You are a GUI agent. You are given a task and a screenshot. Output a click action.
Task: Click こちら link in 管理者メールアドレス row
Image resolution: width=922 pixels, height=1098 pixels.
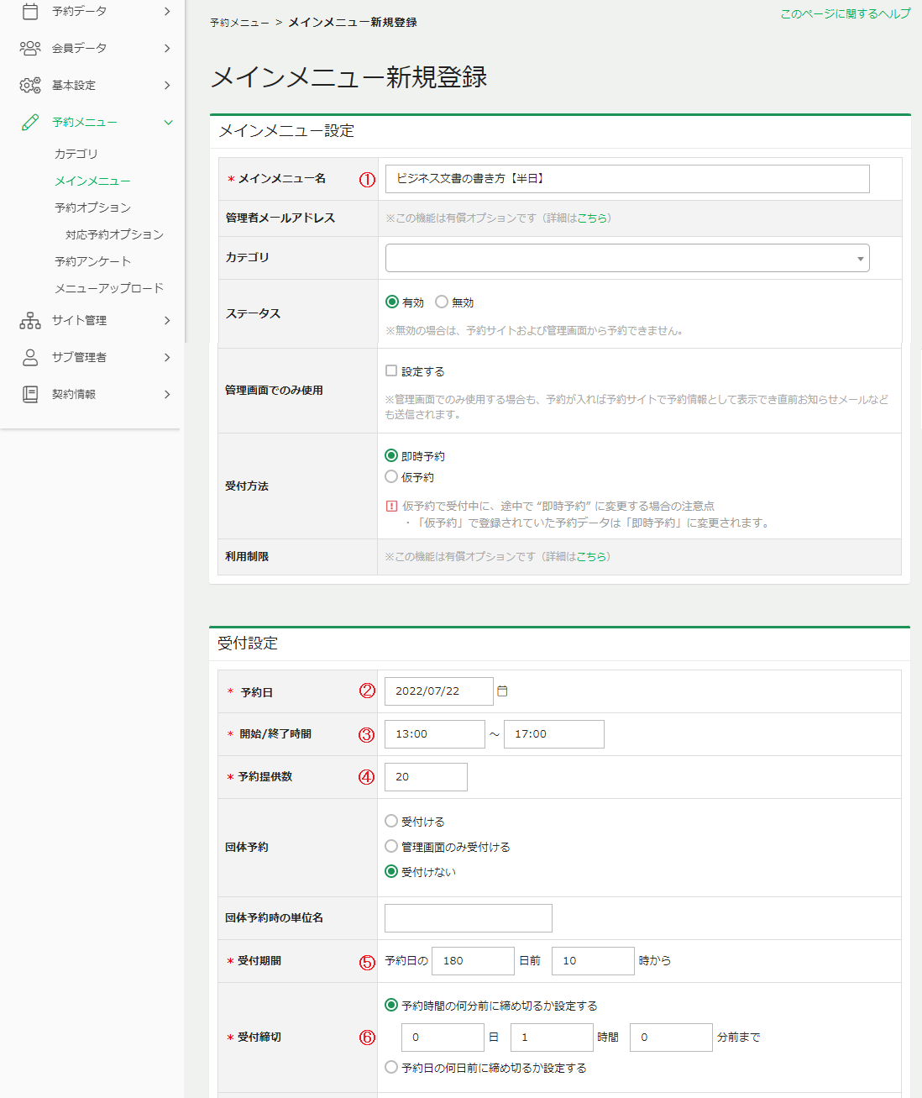pos(591,218)
